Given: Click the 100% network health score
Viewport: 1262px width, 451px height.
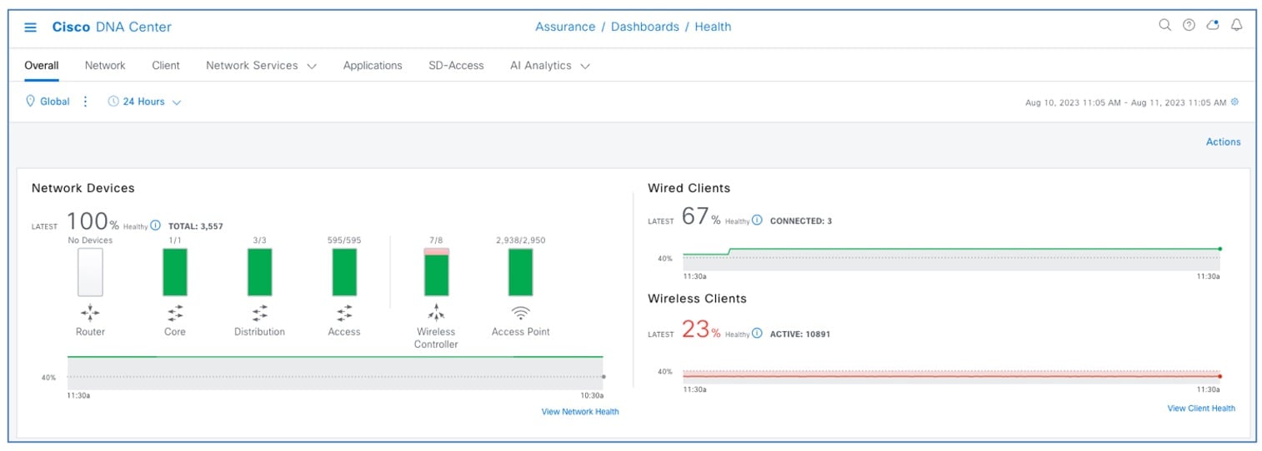Looking at the screenshot, I should (x=93, y=221).
